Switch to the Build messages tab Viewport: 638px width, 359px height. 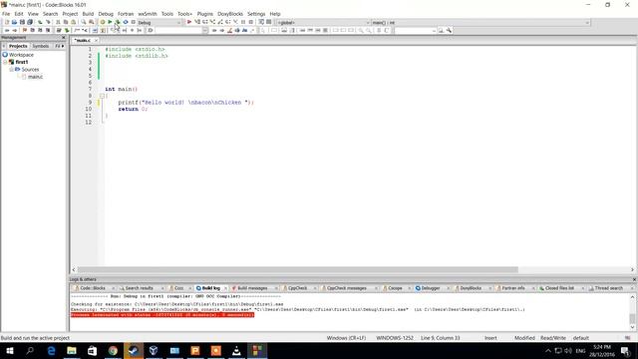click(x=252, y=288)
